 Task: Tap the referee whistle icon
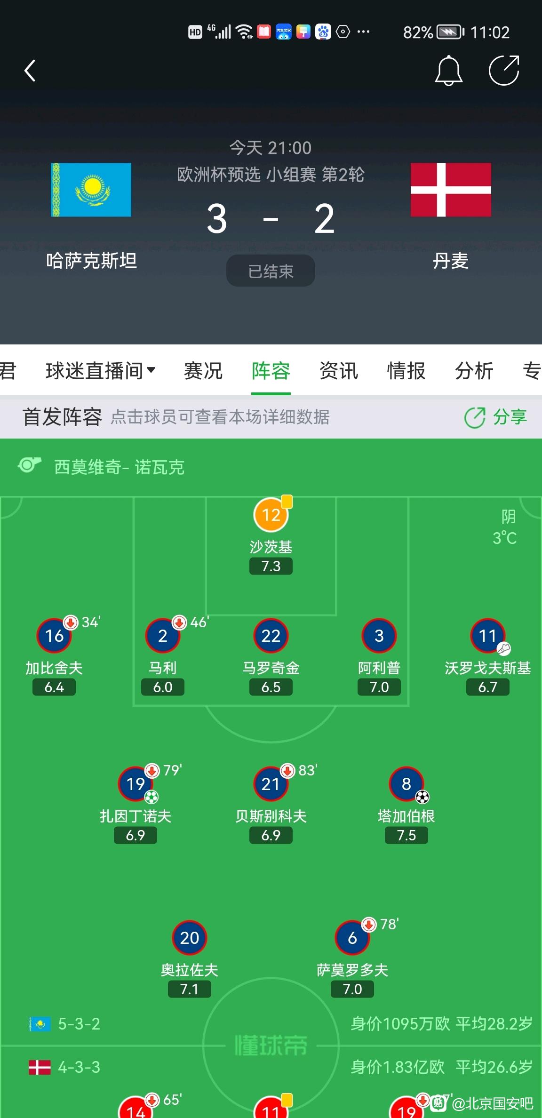point(30,465)
